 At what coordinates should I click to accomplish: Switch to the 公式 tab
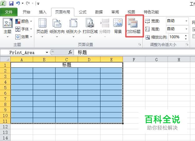(x=83, y=12)
